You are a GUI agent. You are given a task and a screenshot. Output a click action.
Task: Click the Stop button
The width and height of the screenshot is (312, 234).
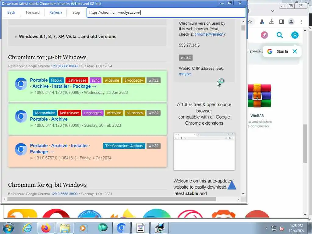tap(76, 12)
